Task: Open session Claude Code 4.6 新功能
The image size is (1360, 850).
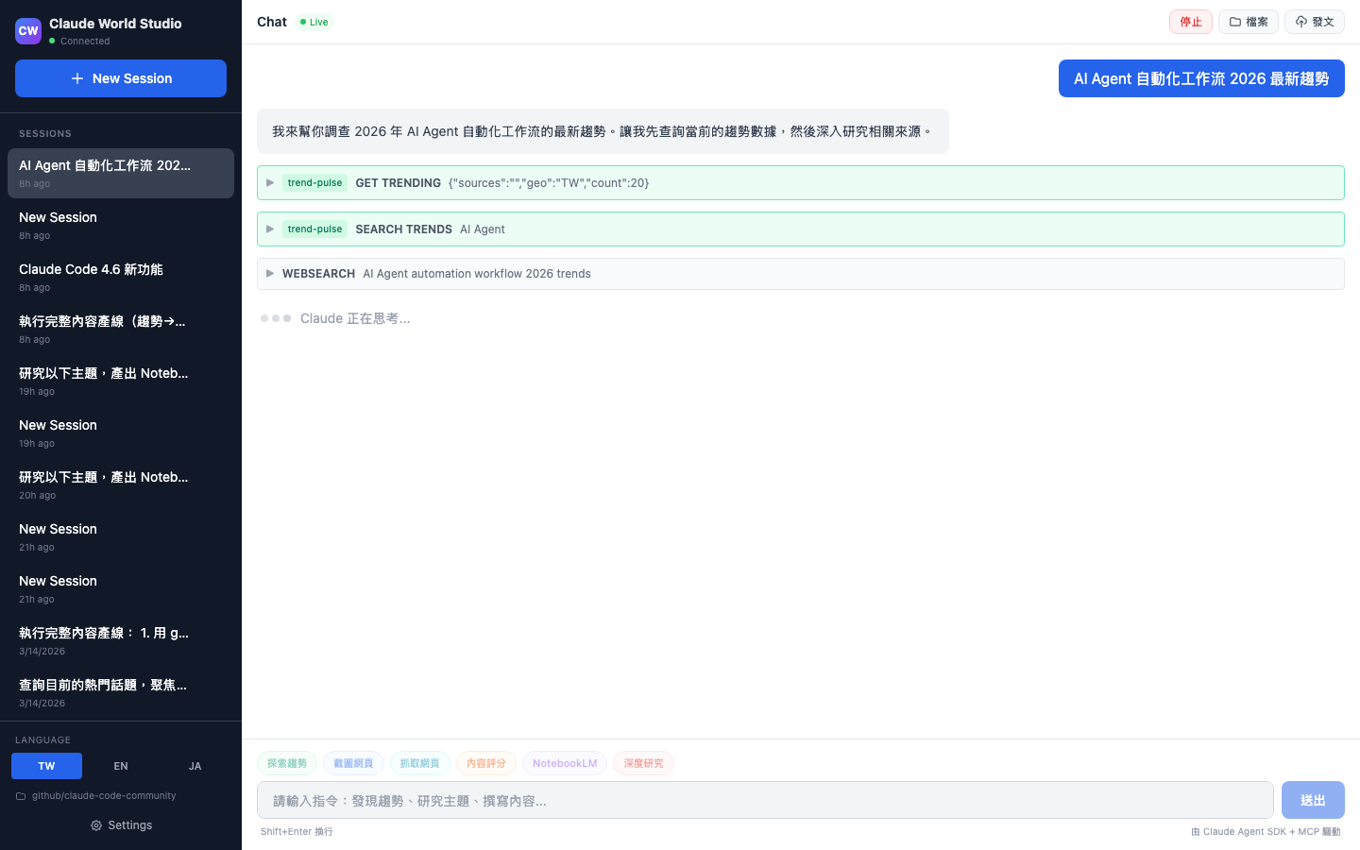Action: pos(121,277)
